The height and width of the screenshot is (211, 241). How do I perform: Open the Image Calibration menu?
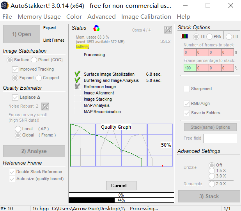[146, 17]
